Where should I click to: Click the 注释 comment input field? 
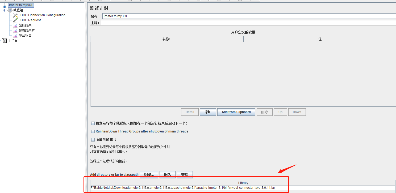(248, 23)
